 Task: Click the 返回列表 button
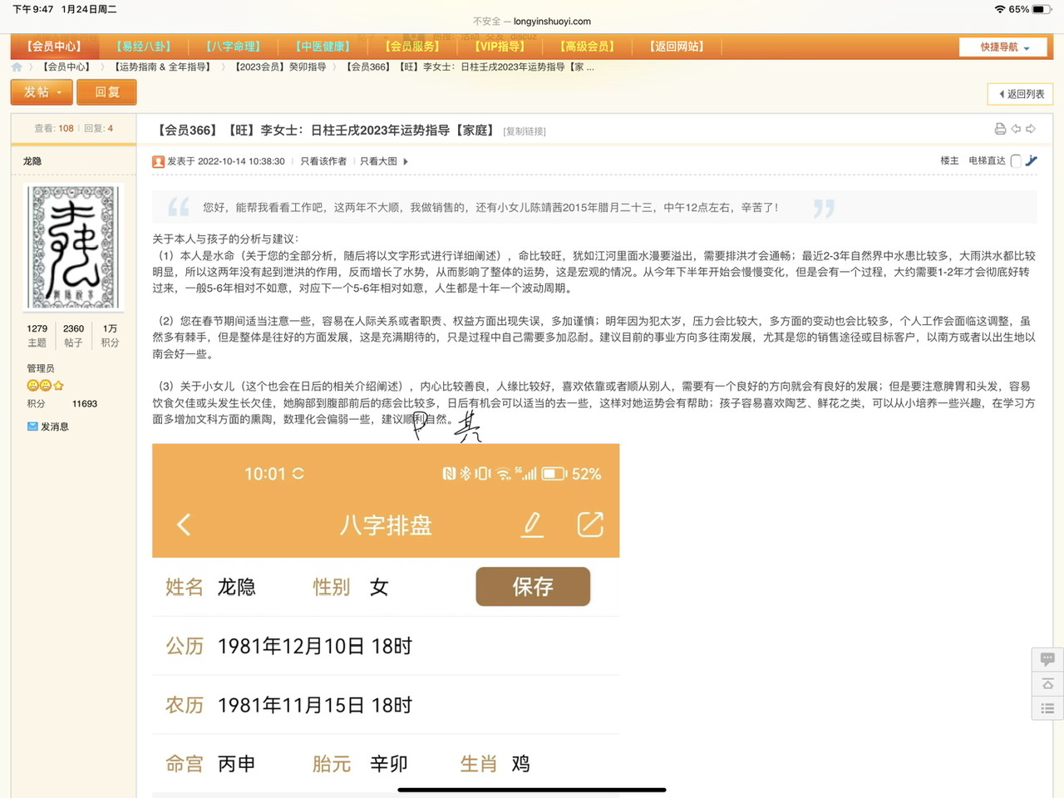pos(1021,94)
